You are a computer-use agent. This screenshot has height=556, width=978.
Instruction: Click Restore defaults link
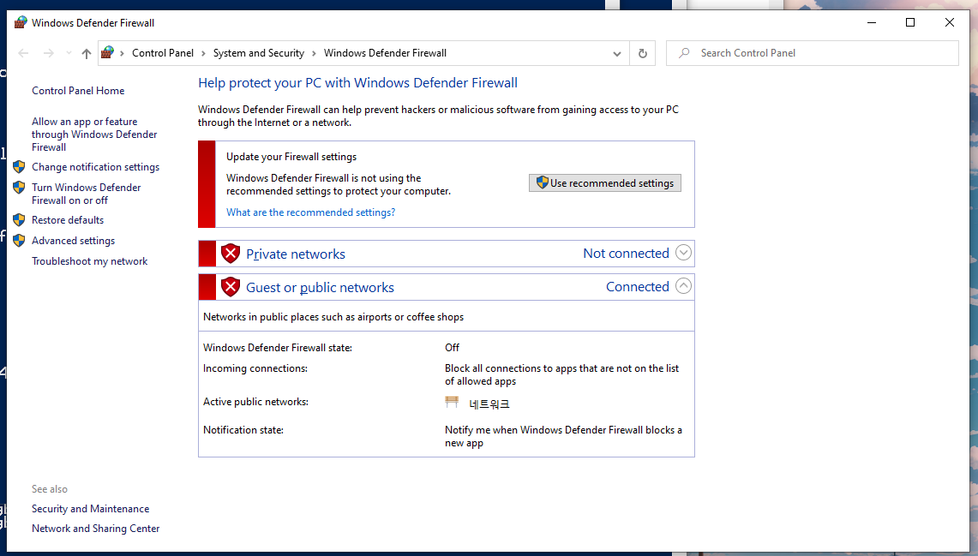[68, 220]
